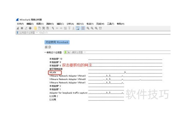The height and width of the screenshot is (124, 186).
Task: Select VMware Network Adapter VMnet1 interface
Action: 68,82
